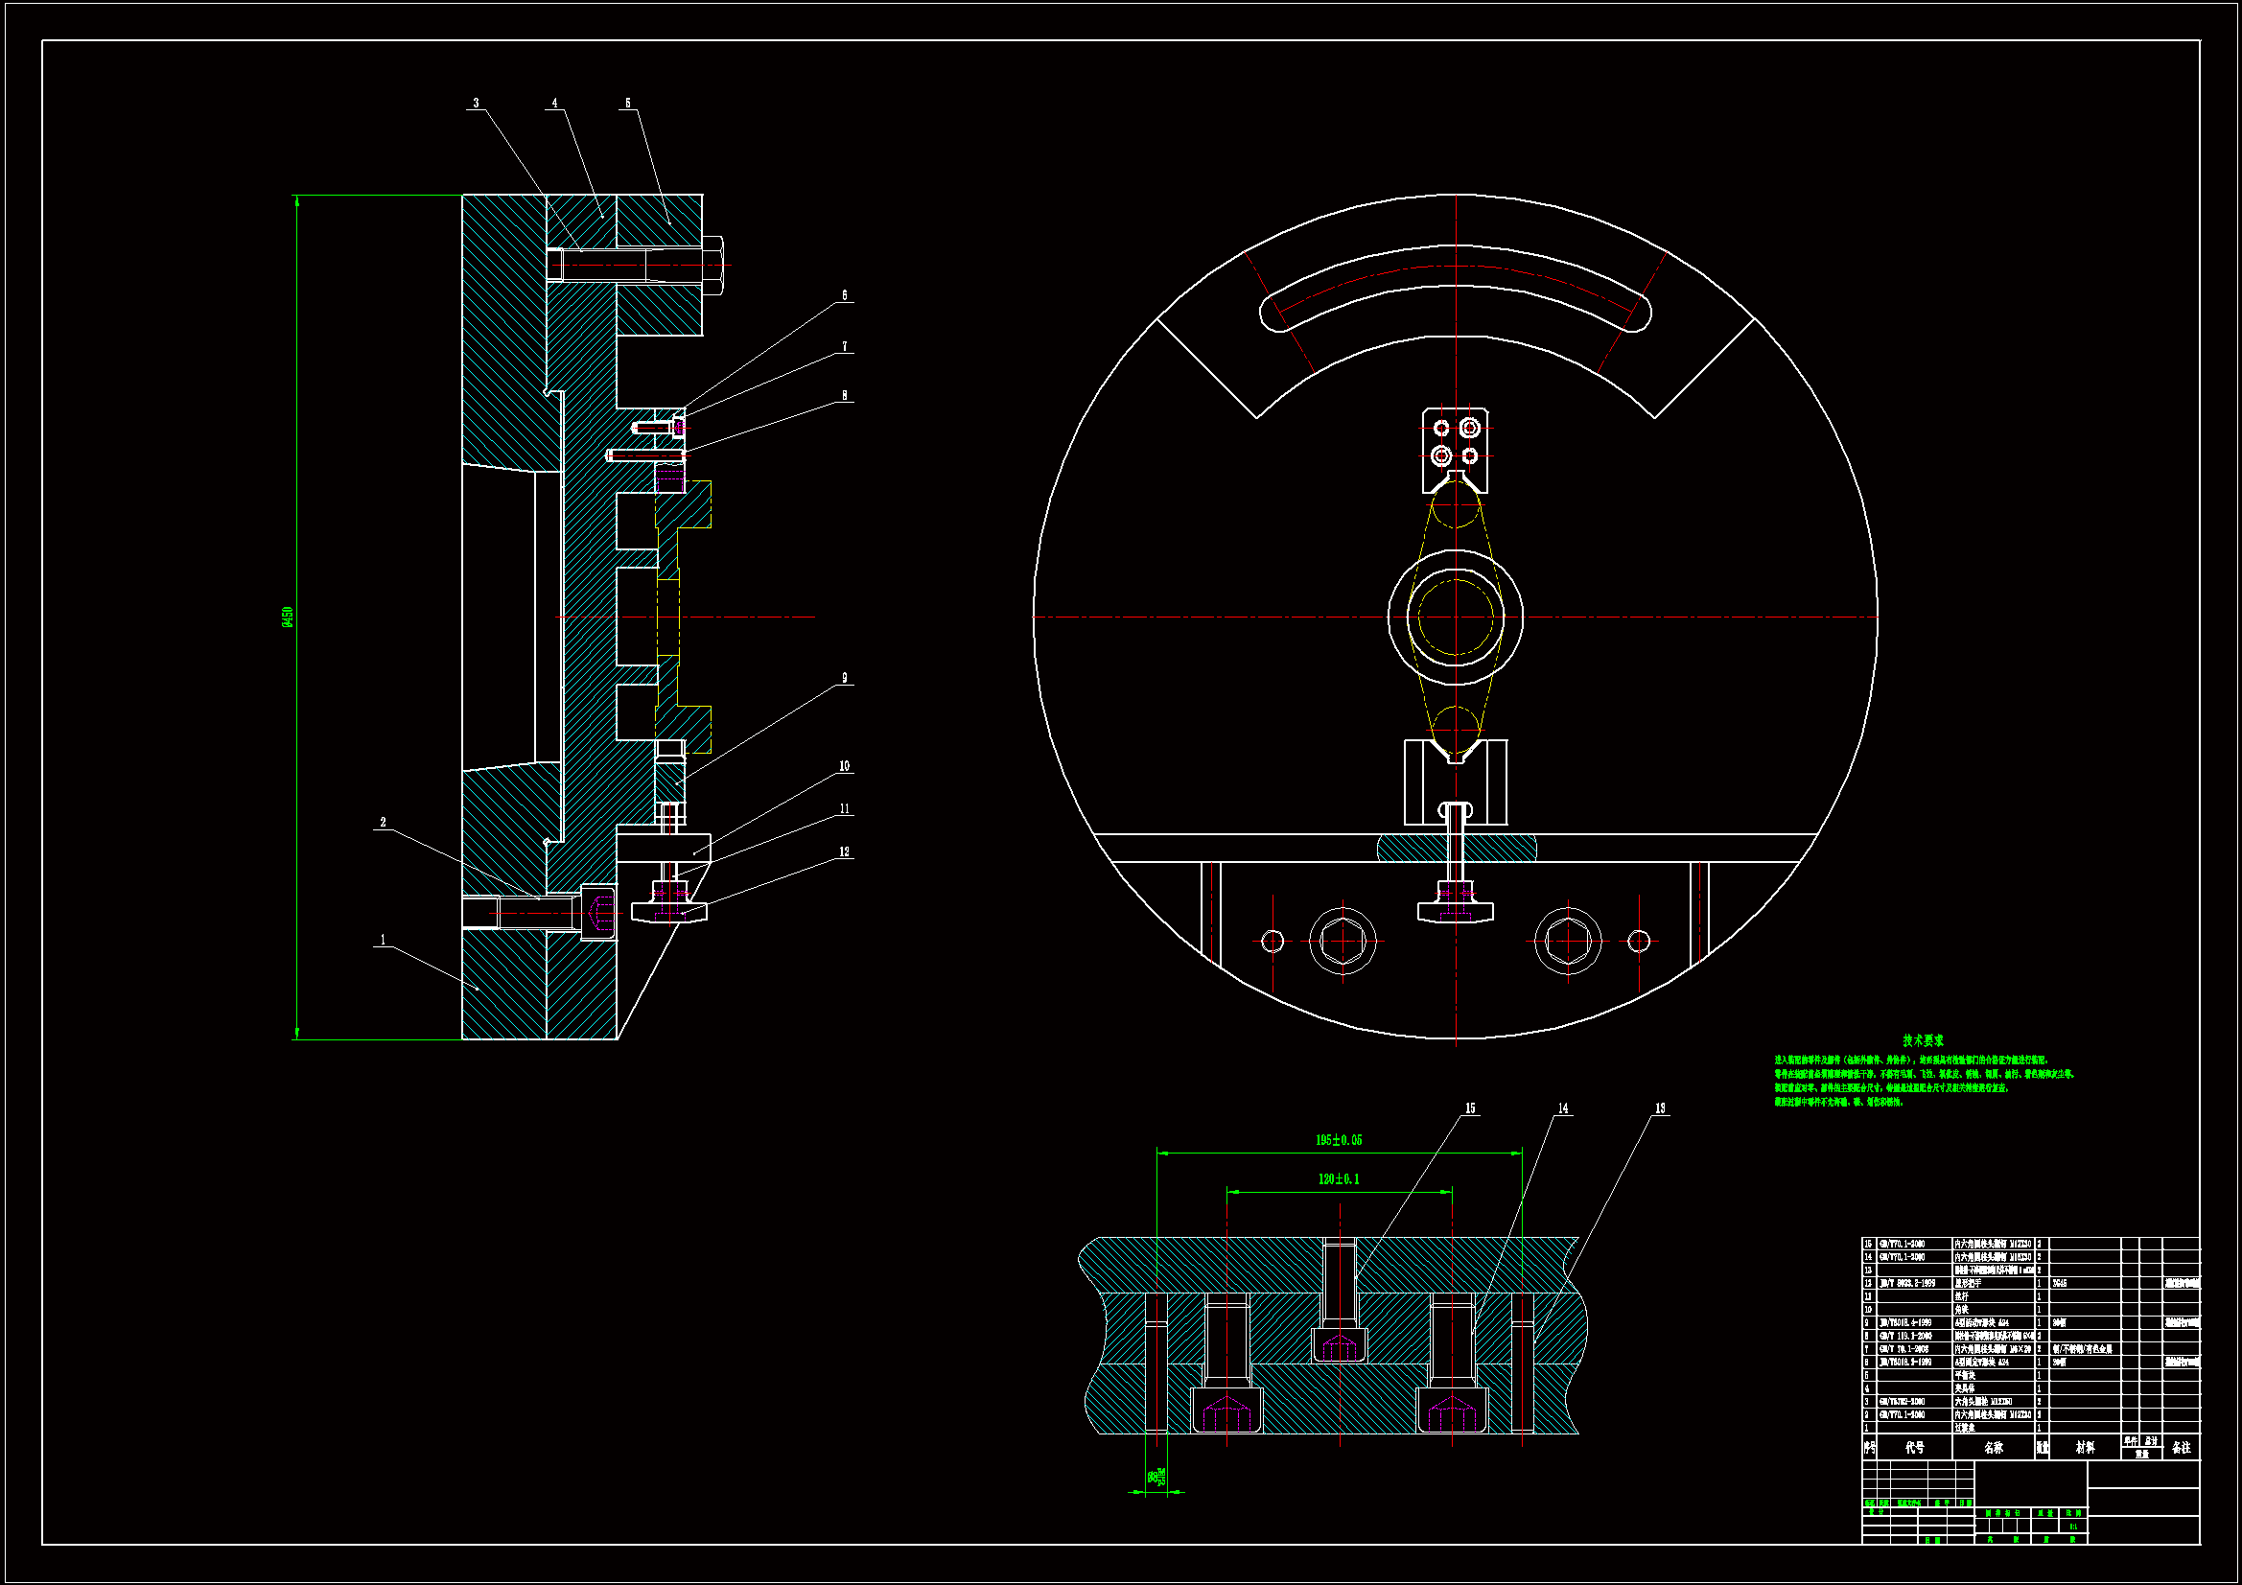Screen dimensions: 2242x1585
Task: Click part callout number 12
Action: [844, 851]
